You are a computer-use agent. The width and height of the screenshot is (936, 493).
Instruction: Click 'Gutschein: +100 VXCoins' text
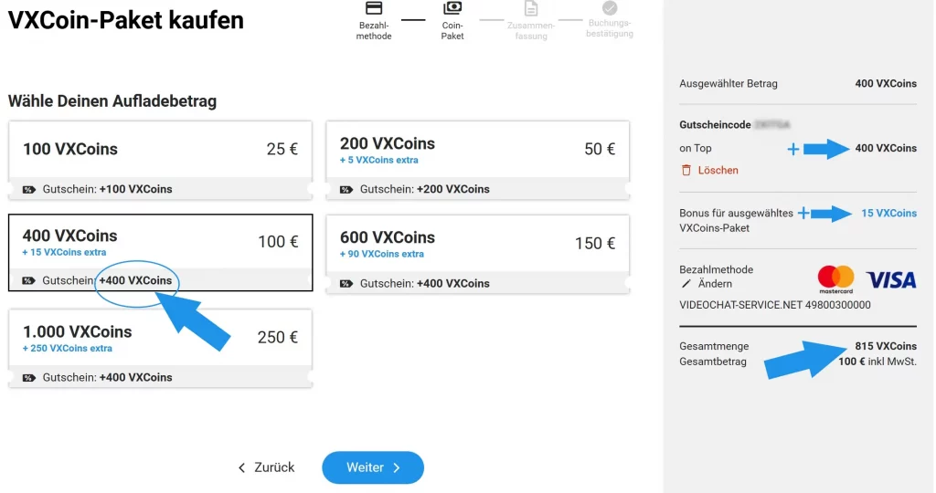(108, 190)
